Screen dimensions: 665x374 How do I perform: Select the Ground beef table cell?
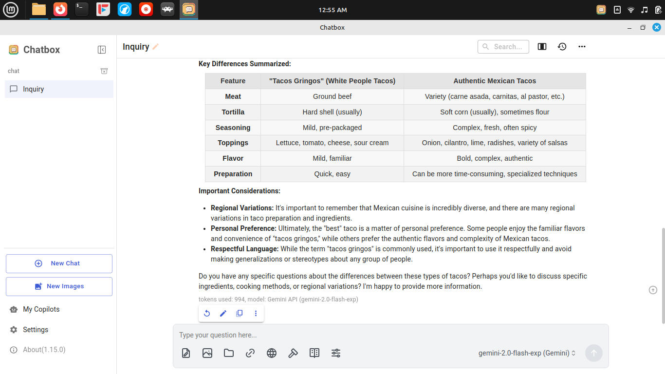(x=332, y=96)
